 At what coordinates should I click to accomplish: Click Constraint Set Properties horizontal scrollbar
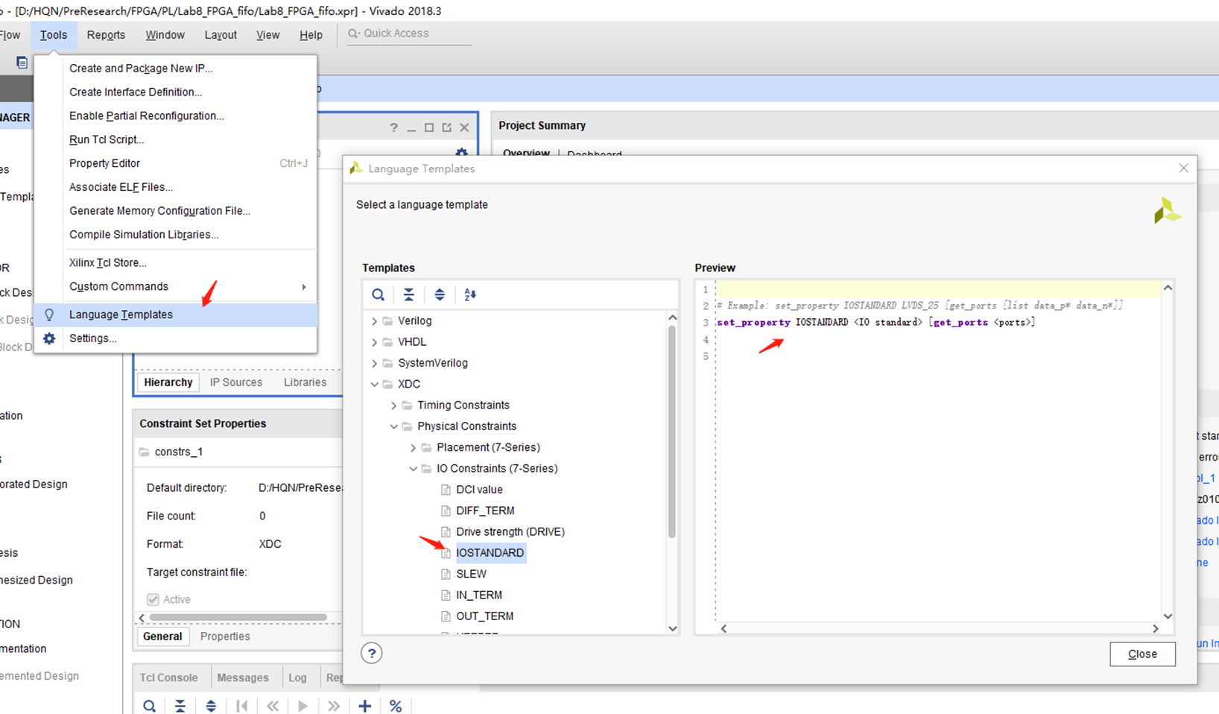[x=238, y=618]
